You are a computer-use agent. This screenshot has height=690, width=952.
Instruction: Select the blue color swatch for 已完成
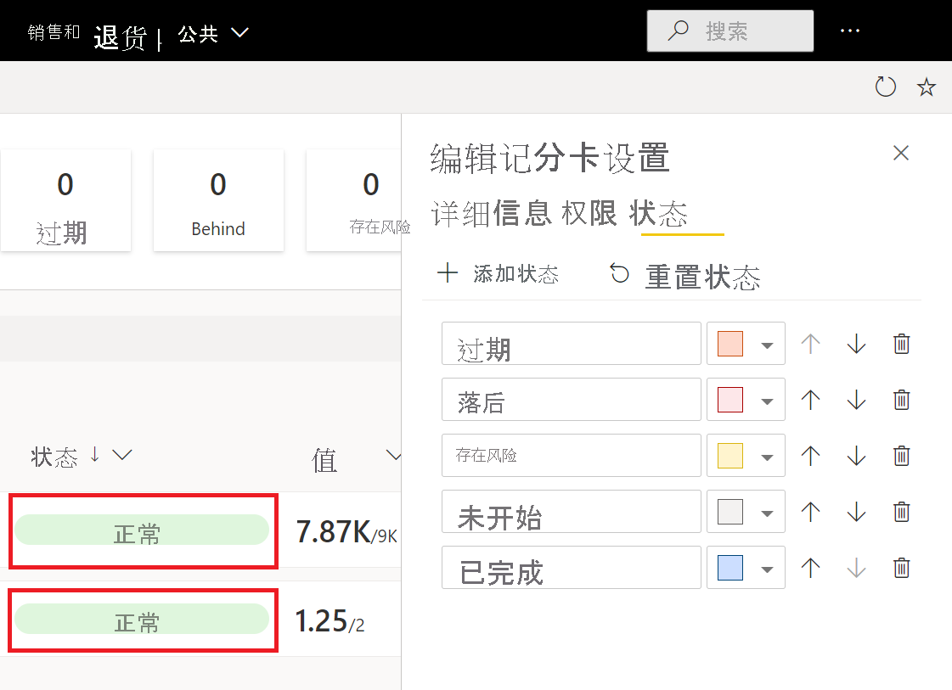coord(730,568)
